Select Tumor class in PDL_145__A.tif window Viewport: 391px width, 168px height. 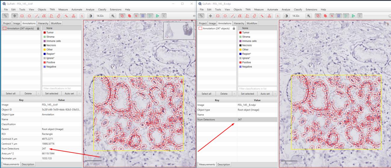point(61,32)
